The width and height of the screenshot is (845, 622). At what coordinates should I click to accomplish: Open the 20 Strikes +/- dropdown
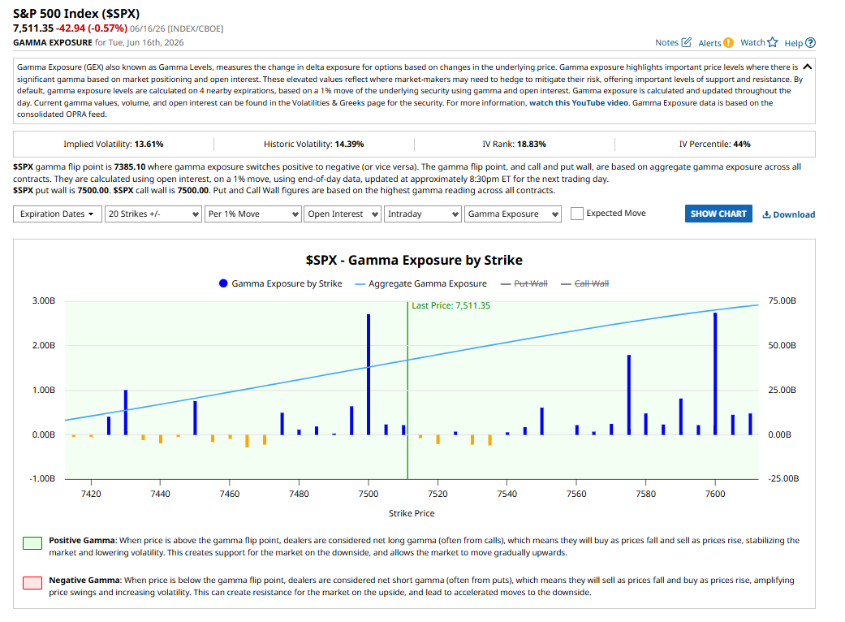pyautogui.click(x=153, y=214)
